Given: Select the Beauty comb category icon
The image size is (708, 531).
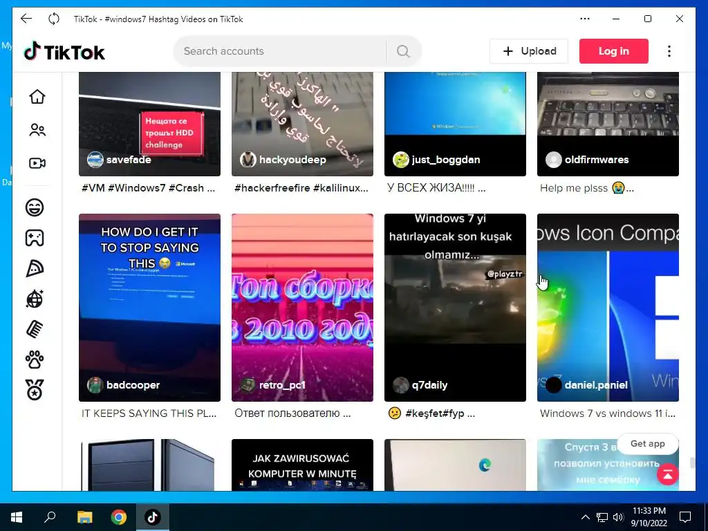Looking at the screenshot, I should [35, 329].
